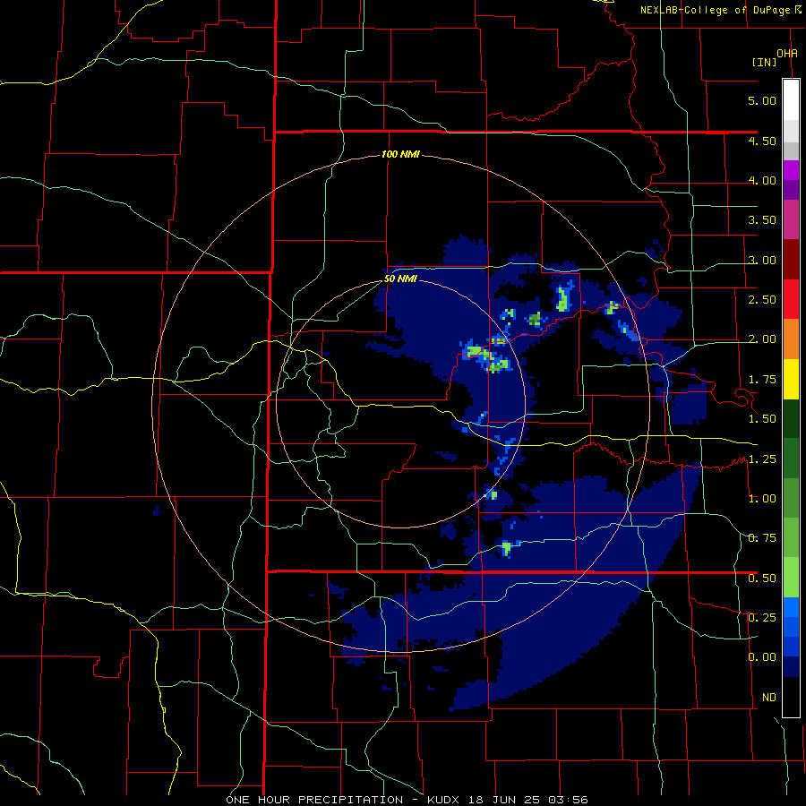Pick the pink swatch beside 3.50
806x806 pixels.
tap(791, 220)
